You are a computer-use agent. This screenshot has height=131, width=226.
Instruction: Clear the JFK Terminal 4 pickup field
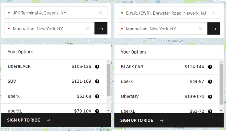click(x=101, y=13)
